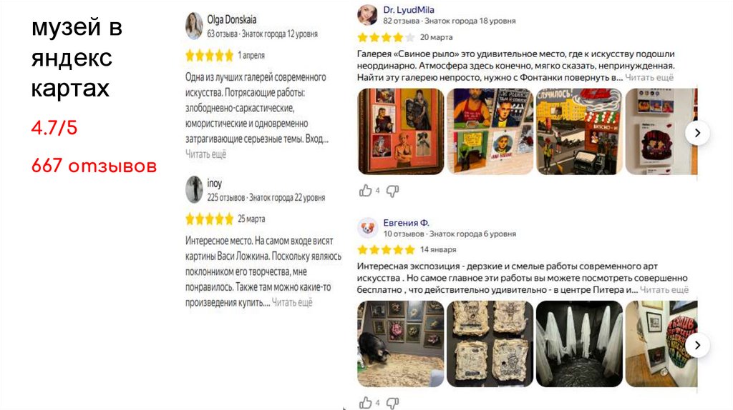Expand Olga Donskaia's review with Читать ещё
The height and width of the screenshot is (410, 733).
[205, 154]
